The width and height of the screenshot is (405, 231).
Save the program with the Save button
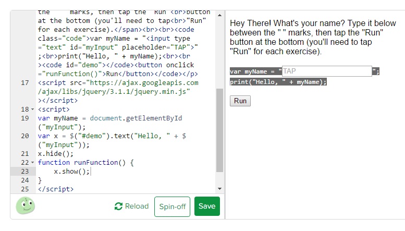click(207, 206)
